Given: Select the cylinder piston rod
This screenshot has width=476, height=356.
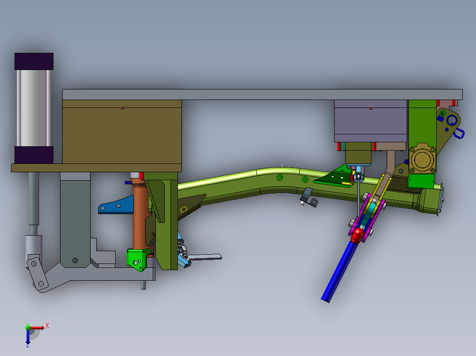Looking at the screenshot, I should click(x=34, y=199).
